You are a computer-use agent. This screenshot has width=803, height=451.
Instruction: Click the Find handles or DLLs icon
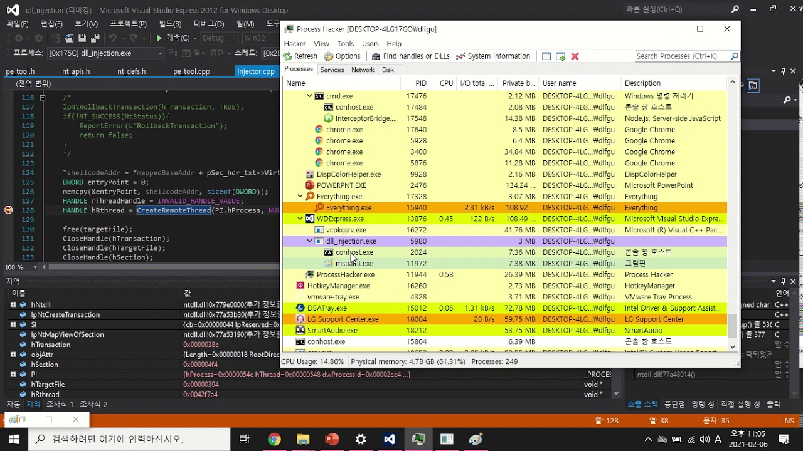(376, 56)
